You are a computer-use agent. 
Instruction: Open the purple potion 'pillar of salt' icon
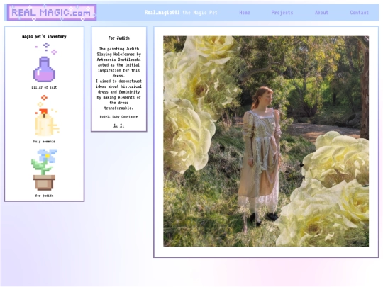click(x=45, y=63)
